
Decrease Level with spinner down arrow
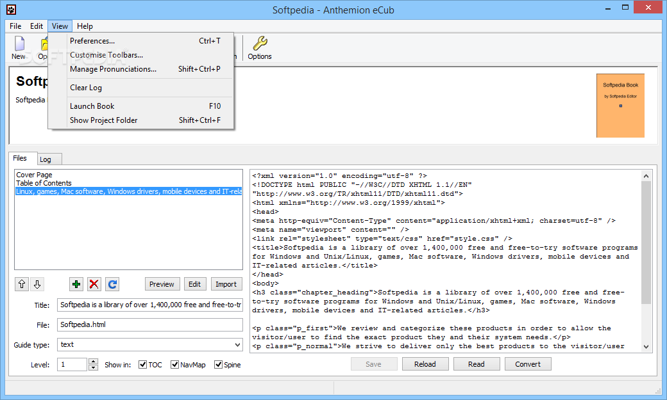point(93,368)
